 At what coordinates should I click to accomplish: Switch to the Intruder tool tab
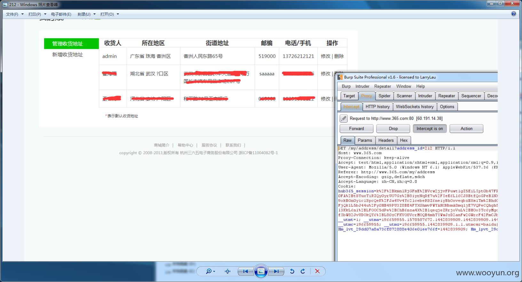coord(425,96)
